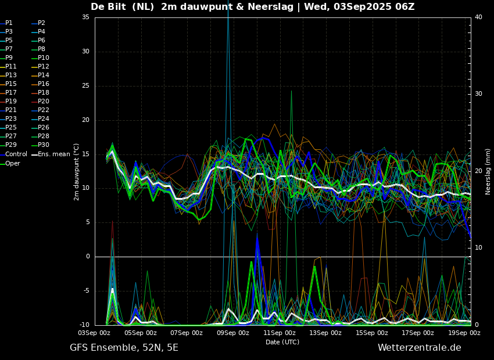The image size is (494, 360).
Task: Open the Wetterzentrale.de link text
Action: (419, 348)
